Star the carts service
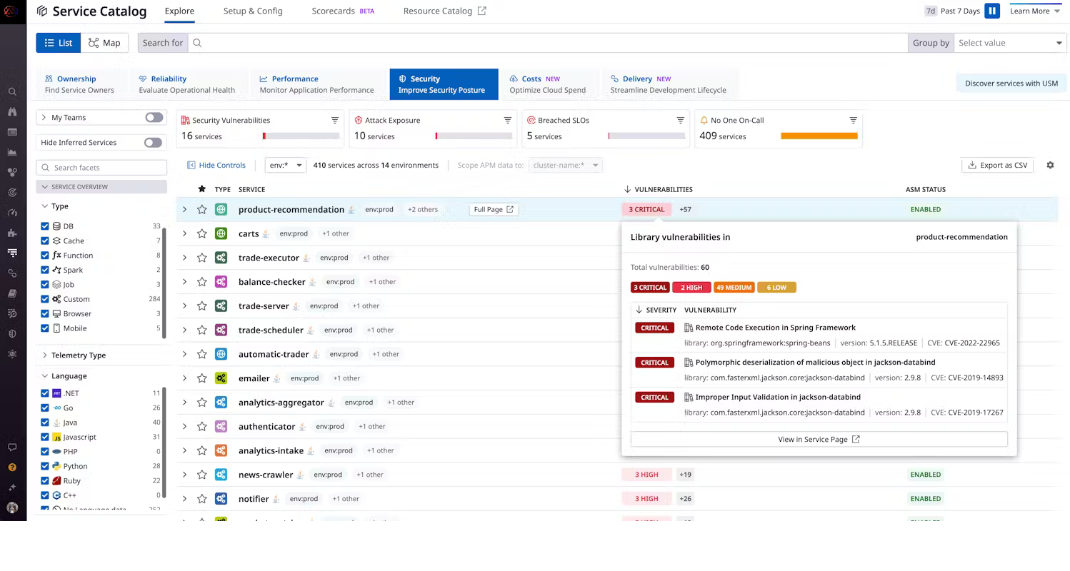 [202, 233]
